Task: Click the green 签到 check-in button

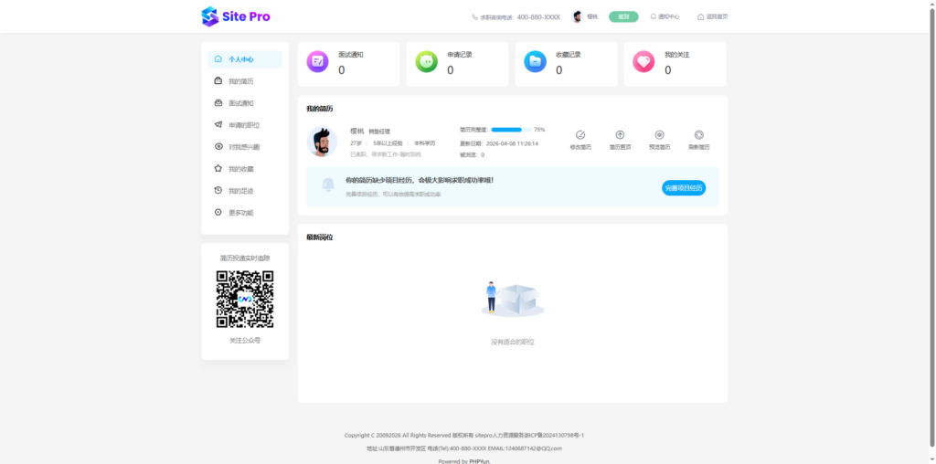Action: pos(623,16)
